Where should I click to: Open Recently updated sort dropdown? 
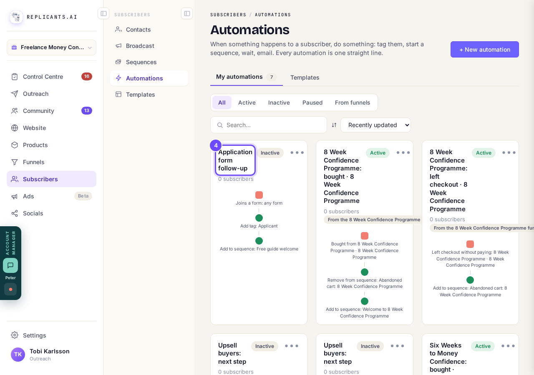375,125
